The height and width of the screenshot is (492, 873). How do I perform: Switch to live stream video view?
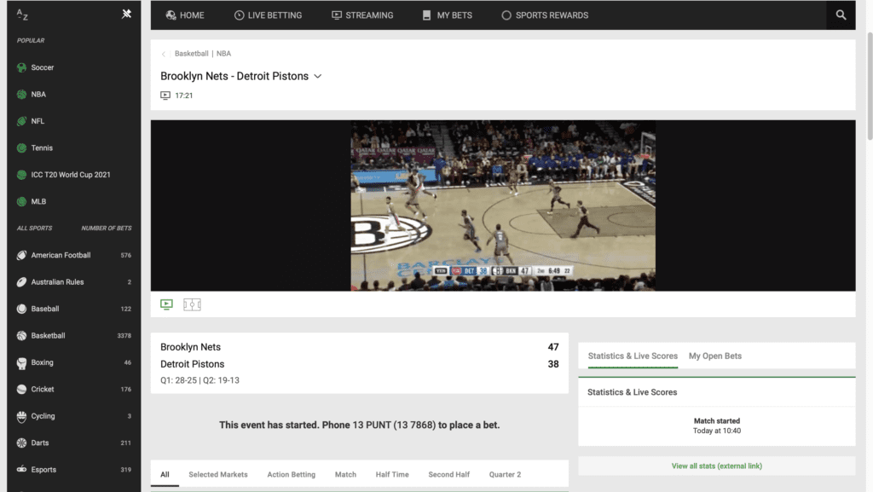click(x=166, y=304)
